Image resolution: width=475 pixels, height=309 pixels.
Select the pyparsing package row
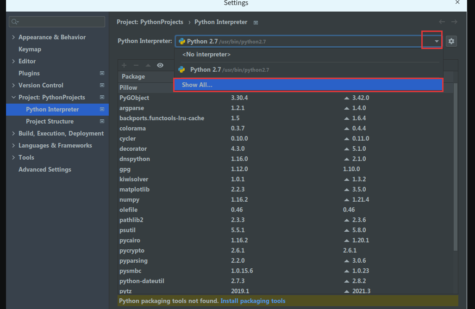(286, 260)
